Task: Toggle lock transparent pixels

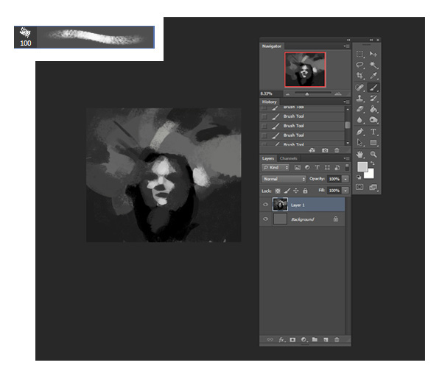Action: [x=278, y=191]
